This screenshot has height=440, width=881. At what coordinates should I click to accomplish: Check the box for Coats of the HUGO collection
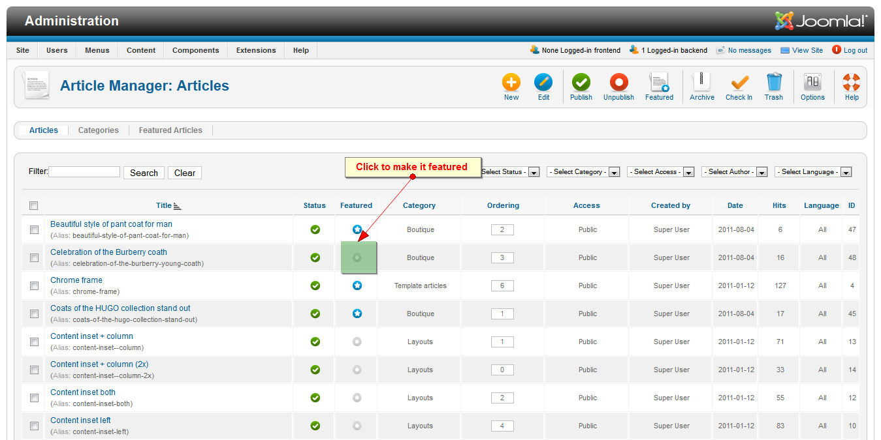pyautogui.click(x=34, y=314)
